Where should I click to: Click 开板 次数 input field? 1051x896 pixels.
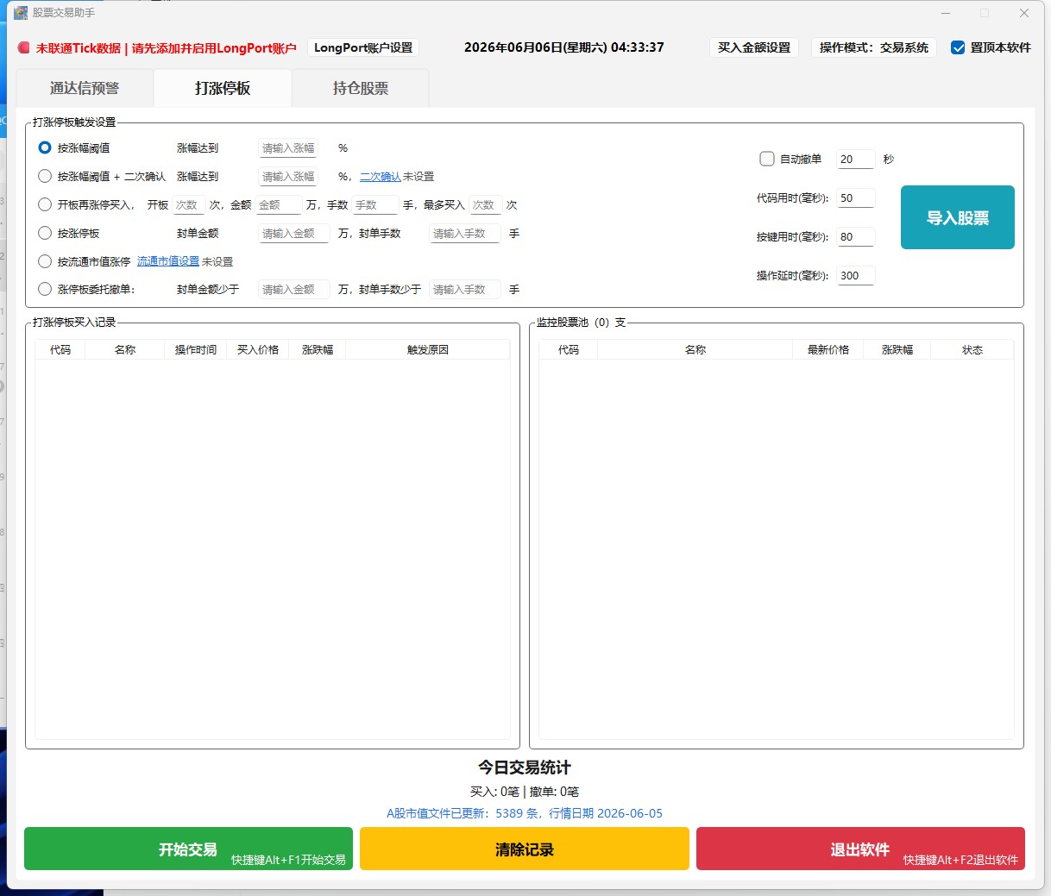click(x=188, y=204)
